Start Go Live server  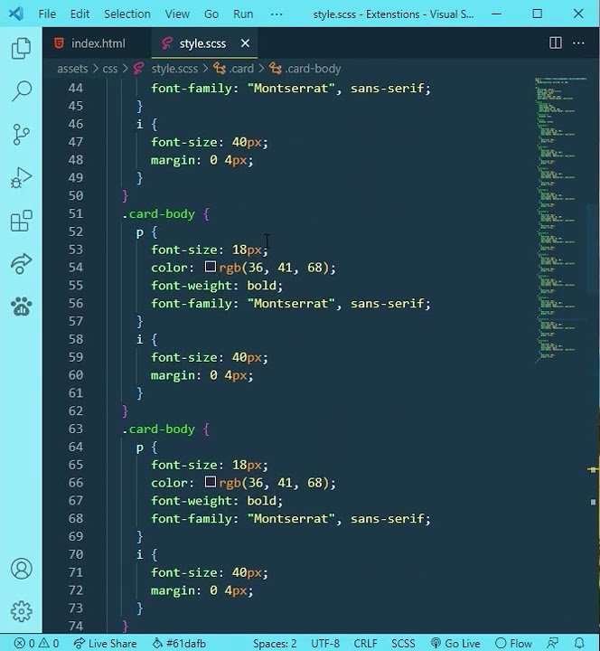click(x=455, y=643)
